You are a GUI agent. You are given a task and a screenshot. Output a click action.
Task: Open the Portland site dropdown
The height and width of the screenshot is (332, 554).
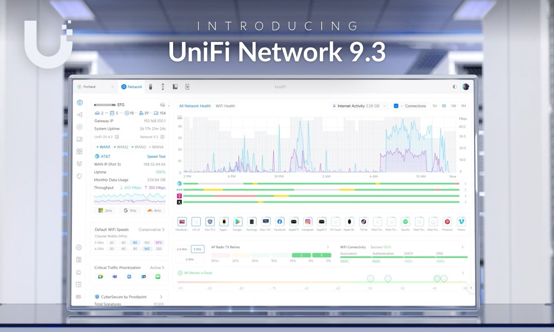click(x=96, y=87)
